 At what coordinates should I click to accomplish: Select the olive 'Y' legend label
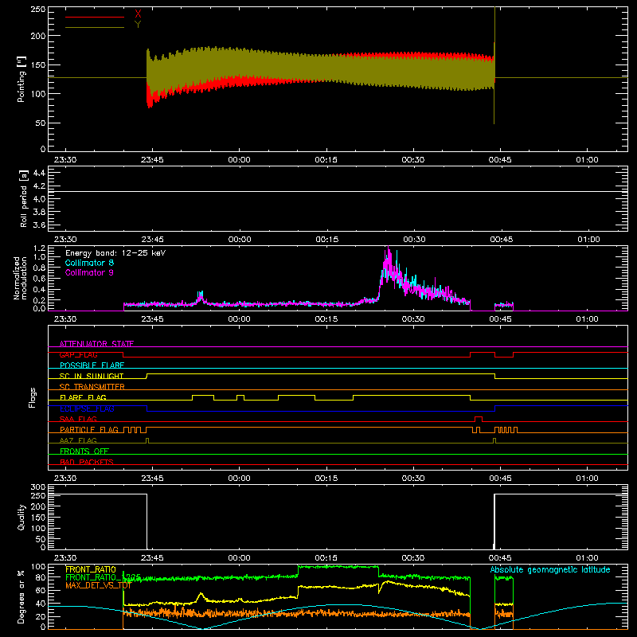pos(138,25)
